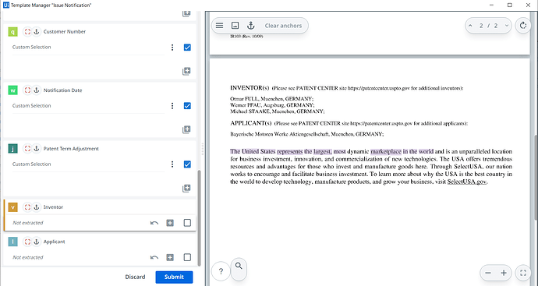Click the Discard button
This screenshot has width=538, height=286.
(135, 277)
